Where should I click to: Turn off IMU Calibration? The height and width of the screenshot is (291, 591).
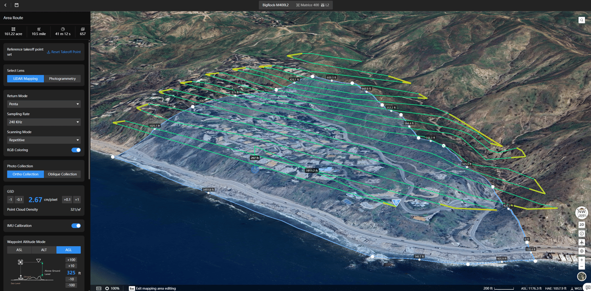coord(76,225)
